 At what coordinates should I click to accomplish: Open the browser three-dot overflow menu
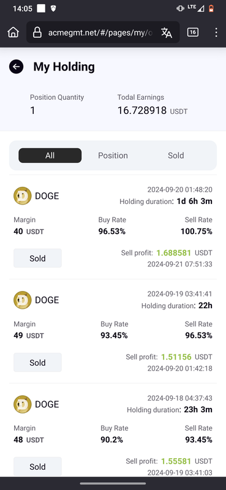[216, 32]
